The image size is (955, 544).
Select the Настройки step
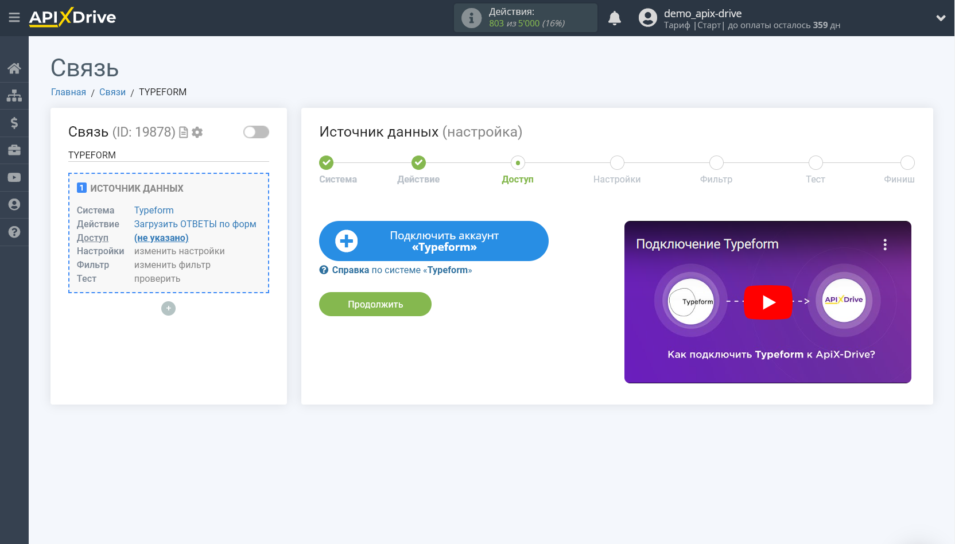(x=617, y=170)
